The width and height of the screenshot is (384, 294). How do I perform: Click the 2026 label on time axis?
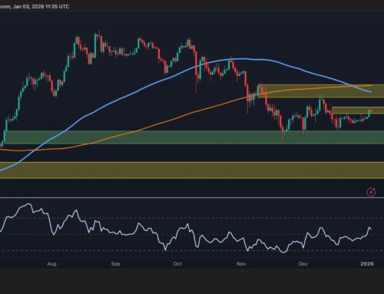[x=367, y=263]
